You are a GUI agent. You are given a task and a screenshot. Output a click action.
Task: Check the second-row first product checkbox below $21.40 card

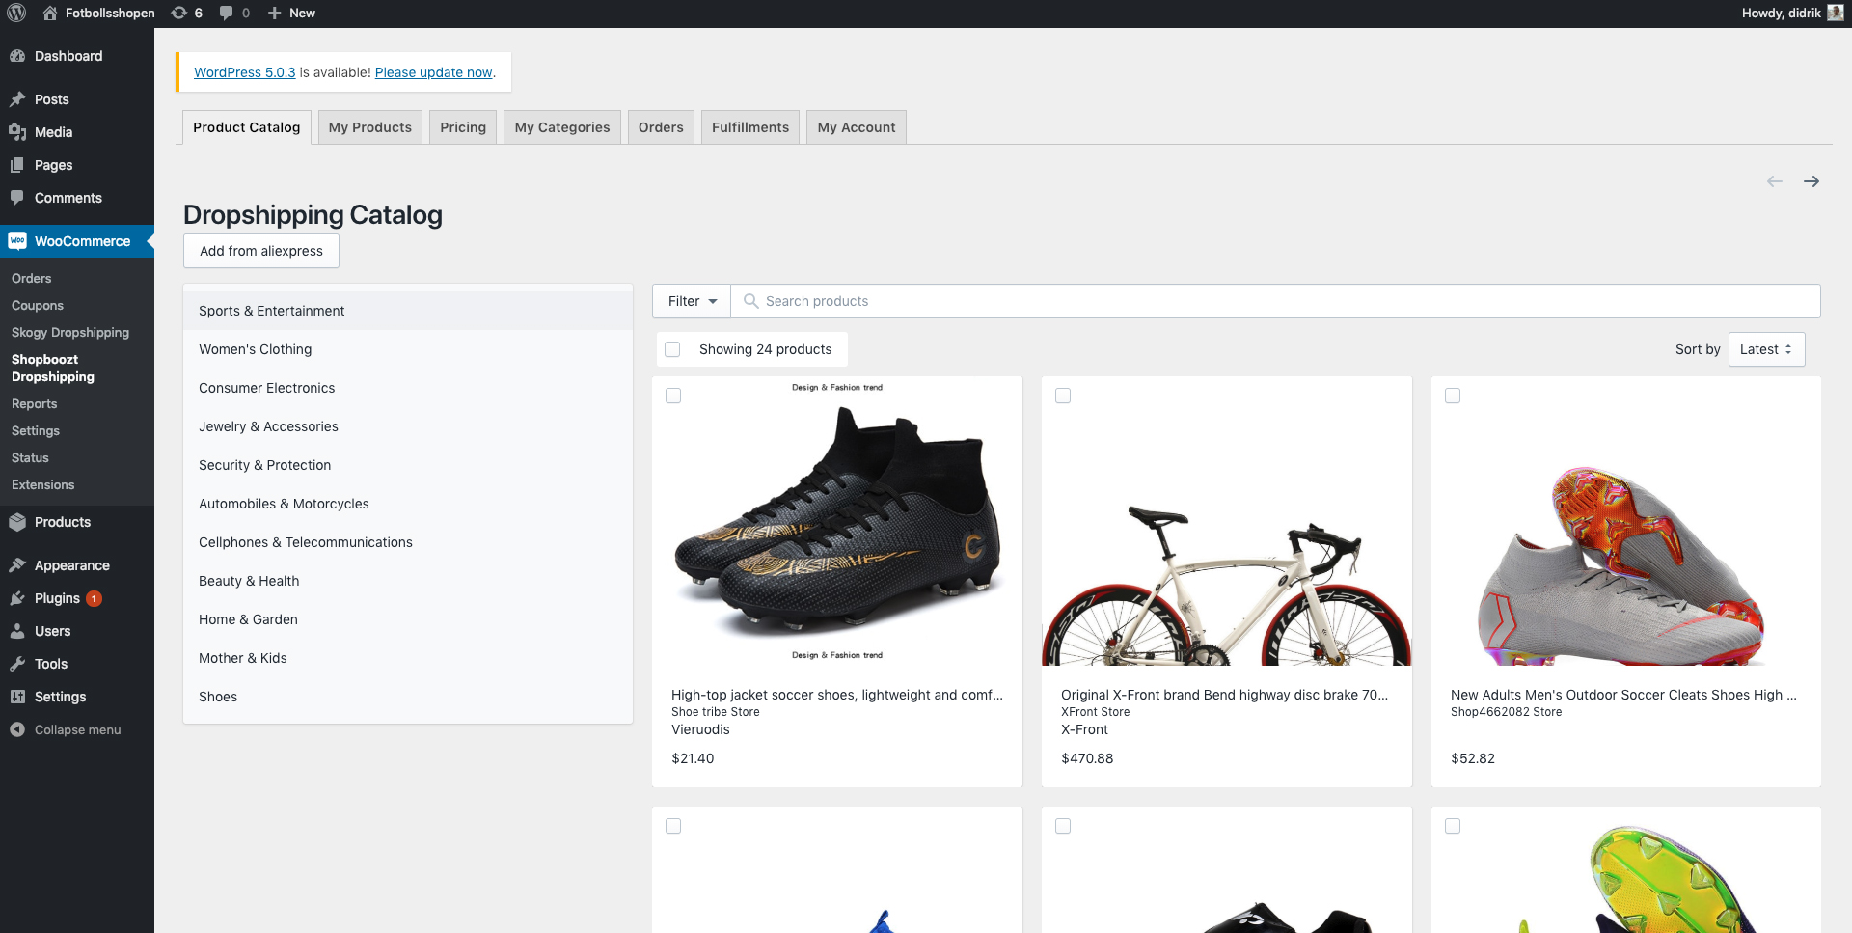(x=673, y=826)
